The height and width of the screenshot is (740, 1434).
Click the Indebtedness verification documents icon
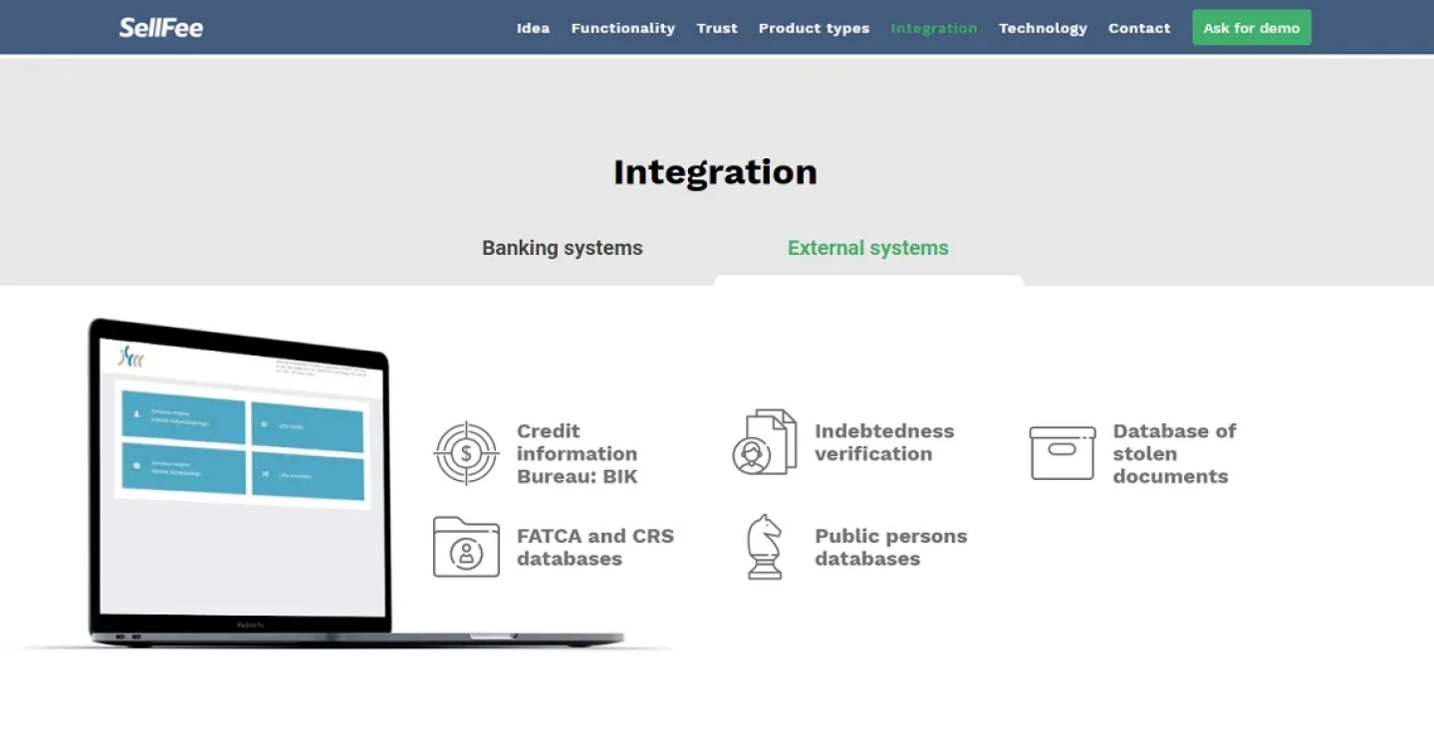(x=765, y=442)
